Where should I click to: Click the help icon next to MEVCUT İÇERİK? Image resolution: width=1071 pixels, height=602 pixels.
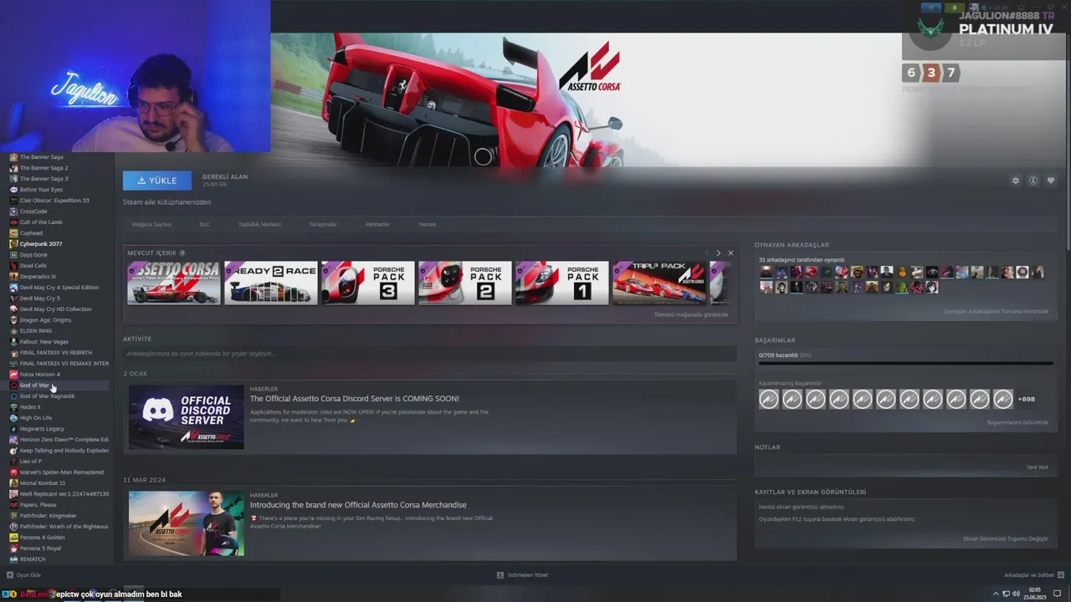(182, 253)
